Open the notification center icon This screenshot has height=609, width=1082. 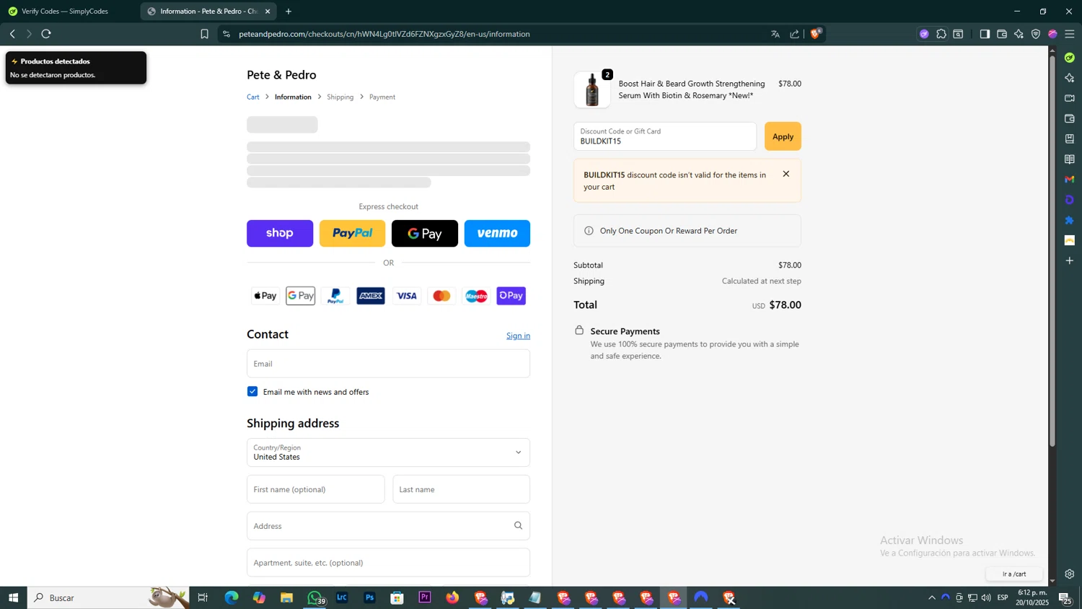(1064, 597)
